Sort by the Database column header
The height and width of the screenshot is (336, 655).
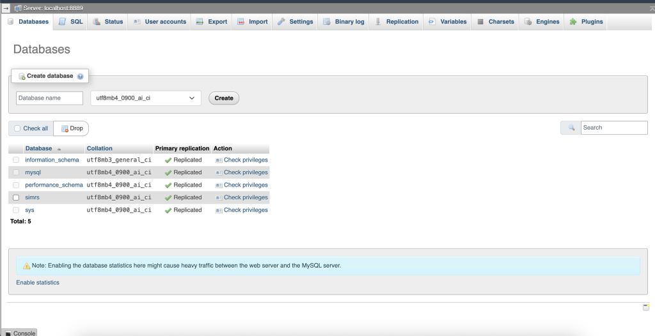click(38, 148)
